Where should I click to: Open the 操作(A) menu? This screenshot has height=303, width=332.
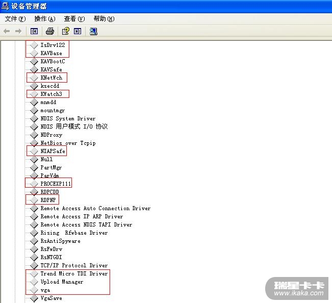(x=45, y=19)
